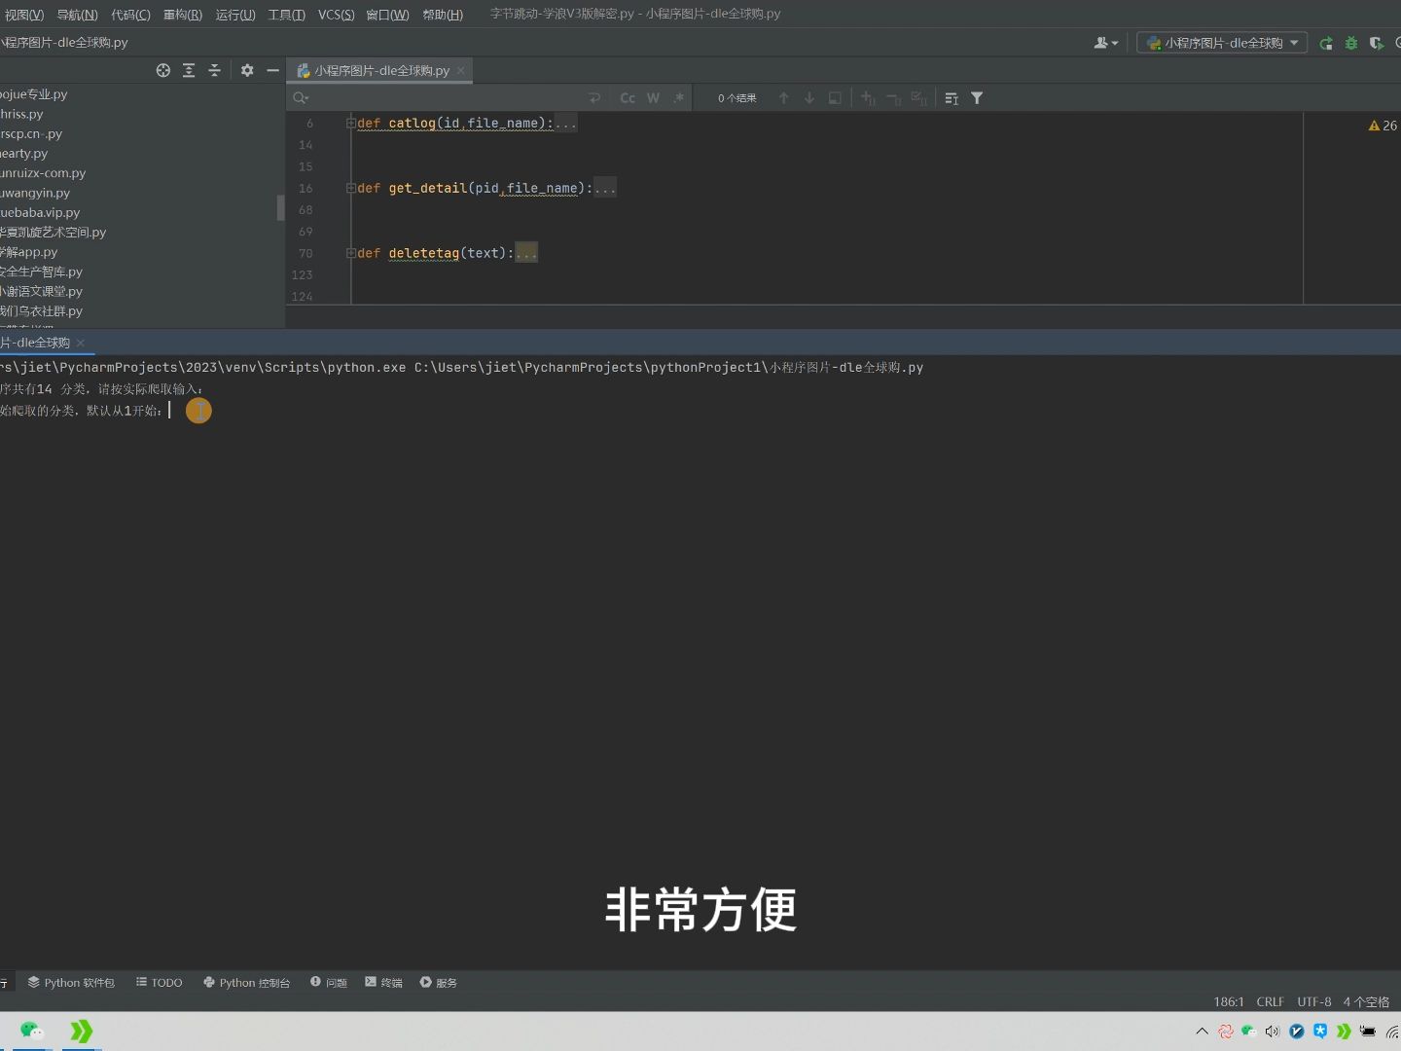The image size is (1401, 1051).
Task: Open file uebaba.vip.py in project tree
Action: pos(41,212)
